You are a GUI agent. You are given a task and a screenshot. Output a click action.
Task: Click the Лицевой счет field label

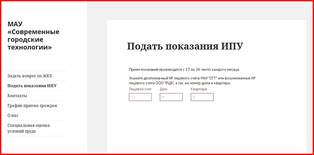coord(140,89)
